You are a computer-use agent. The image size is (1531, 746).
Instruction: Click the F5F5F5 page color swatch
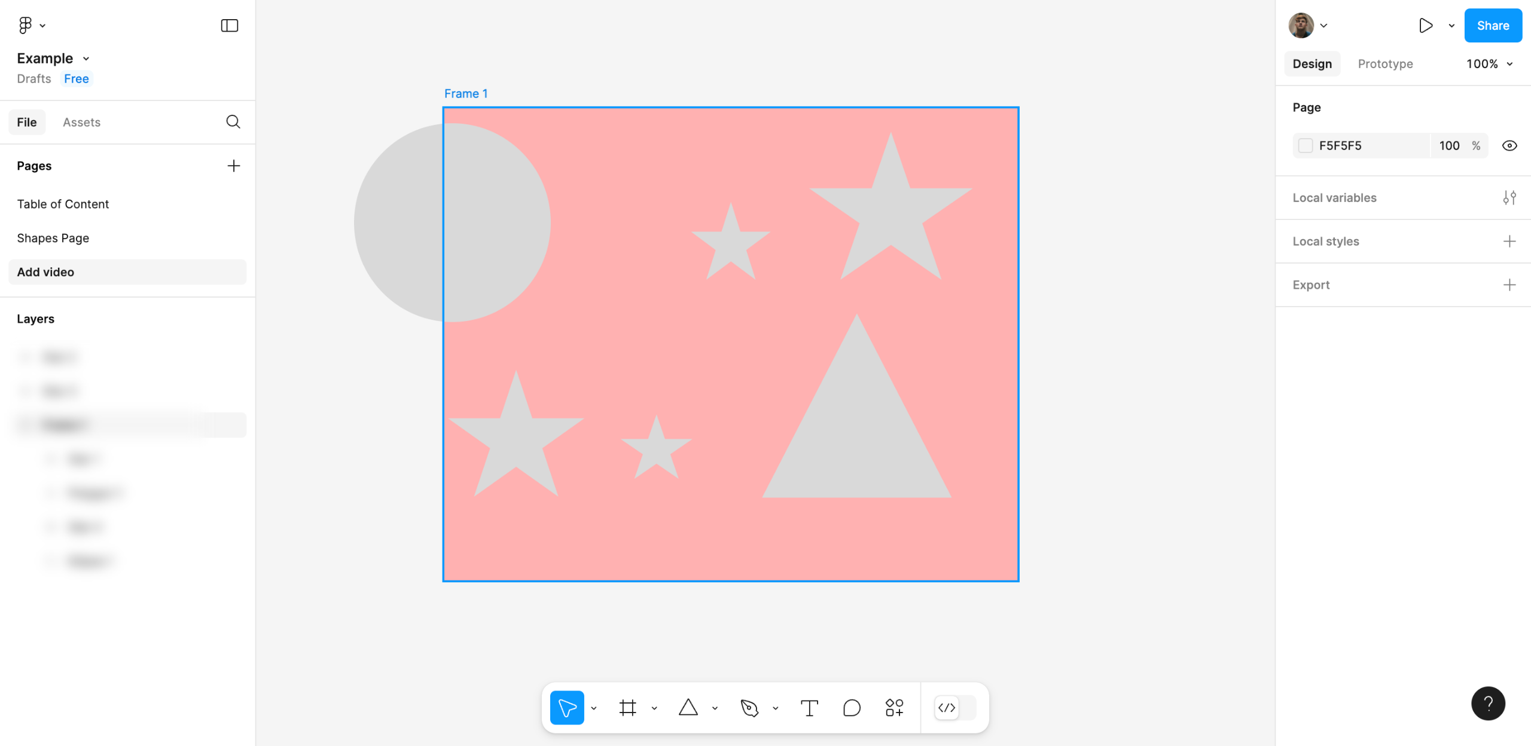tap(1306, 146)
